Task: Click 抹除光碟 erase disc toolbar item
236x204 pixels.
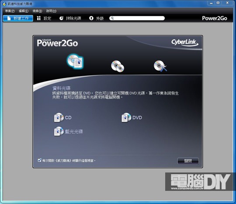Action: point(70,18)
